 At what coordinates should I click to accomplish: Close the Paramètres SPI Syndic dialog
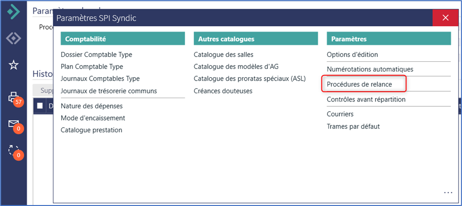(x=445, y=18)
